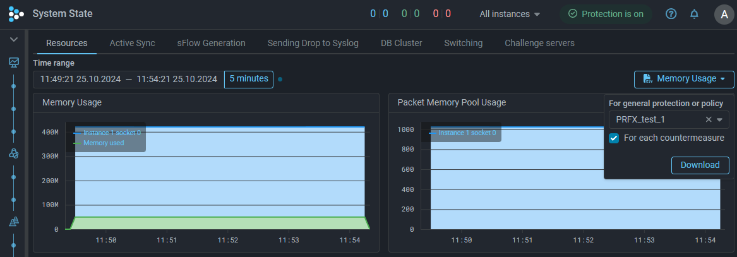Click the Download button
The width and height of the screenshot is (737, 257).
(700, 165)
